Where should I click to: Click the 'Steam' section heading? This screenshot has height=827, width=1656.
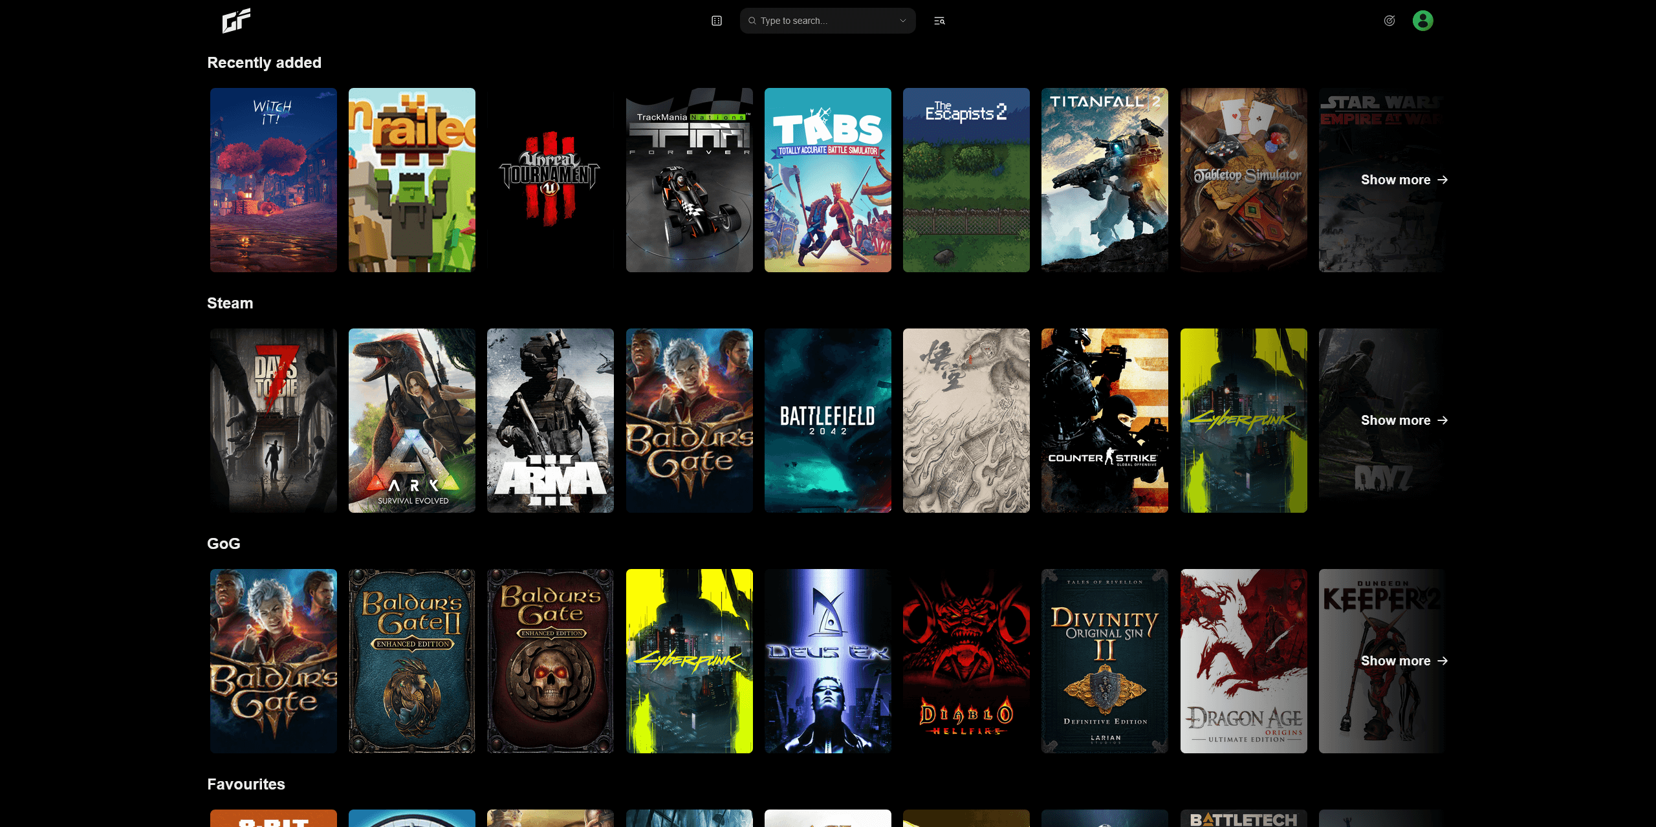coord(230,303)
